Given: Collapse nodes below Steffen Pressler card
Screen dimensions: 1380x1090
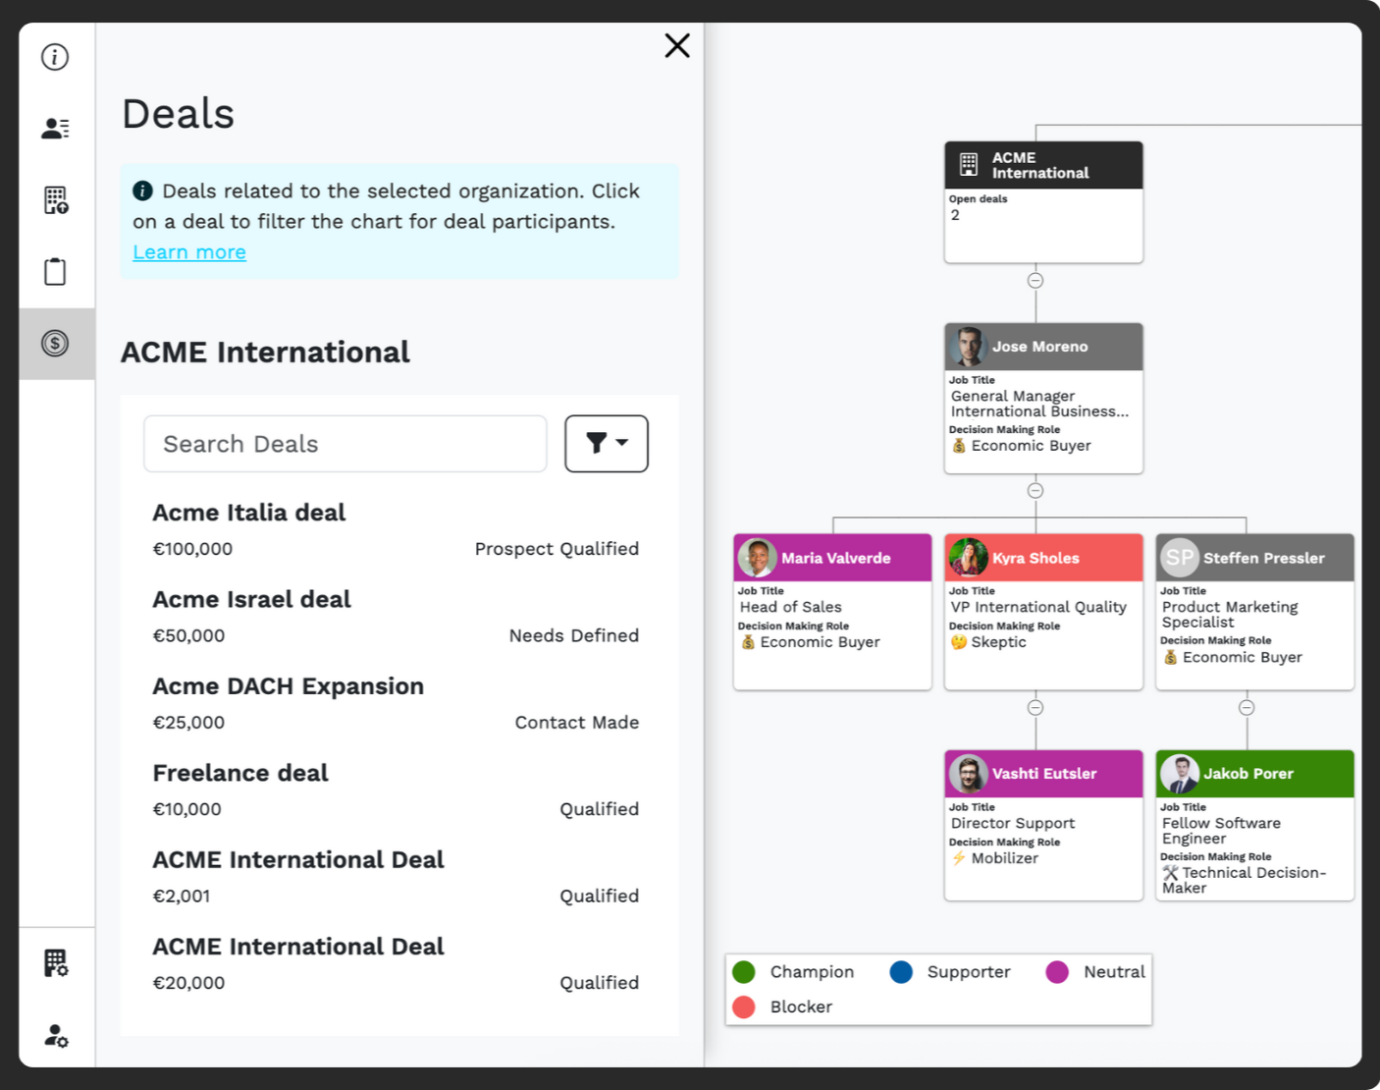Looking at the screenshot, I should pyautogui.click(x=1247, y=707).
